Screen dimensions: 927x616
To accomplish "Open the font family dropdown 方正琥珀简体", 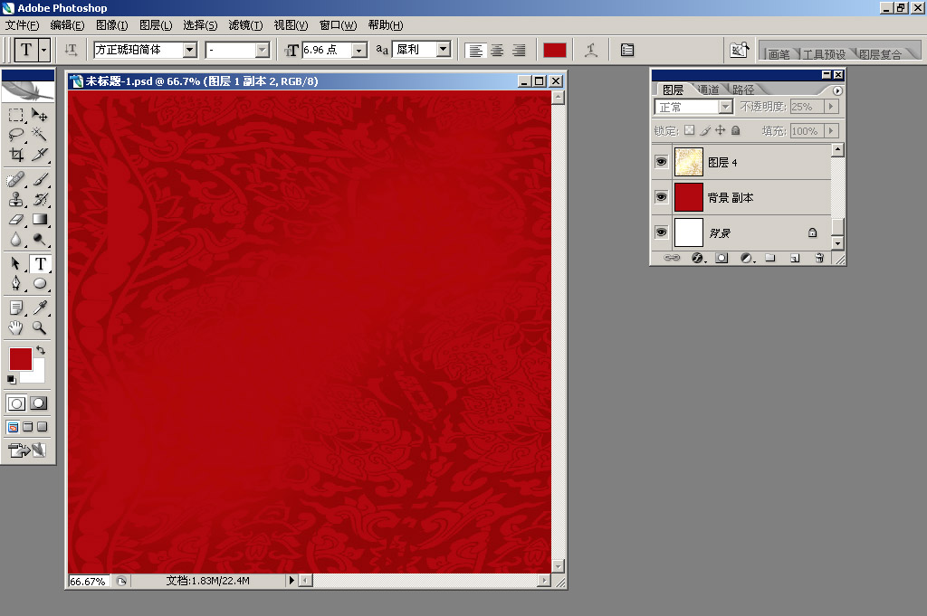I will tap(189, 50).
